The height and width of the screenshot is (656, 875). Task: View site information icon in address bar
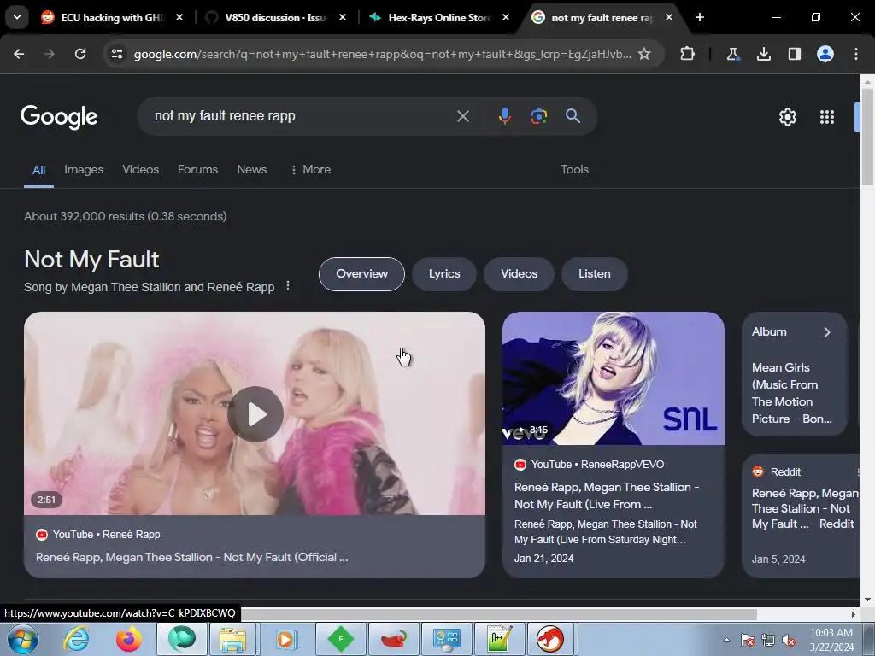pyautogui.click(x=117, y=54)
